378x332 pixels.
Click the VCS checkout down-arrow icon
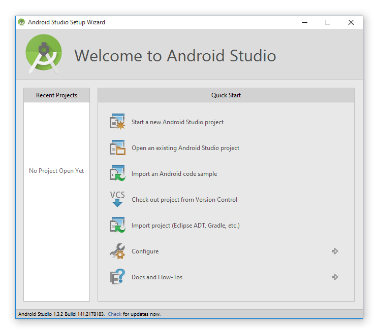(x=117, y=199)
